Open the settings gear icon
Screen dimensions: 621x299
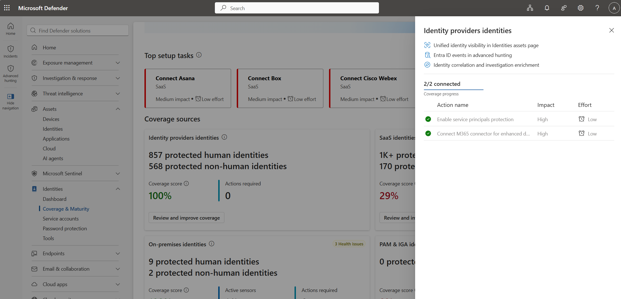(x=580, y=8)
